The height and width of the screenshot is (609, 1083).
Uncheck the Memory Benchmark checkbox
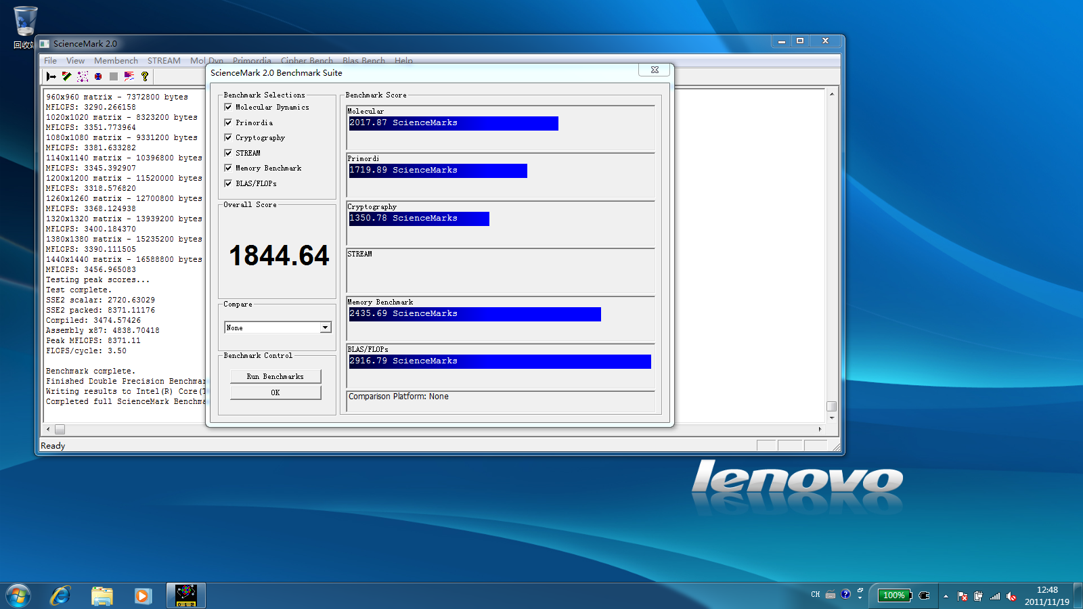pos(228,168)
